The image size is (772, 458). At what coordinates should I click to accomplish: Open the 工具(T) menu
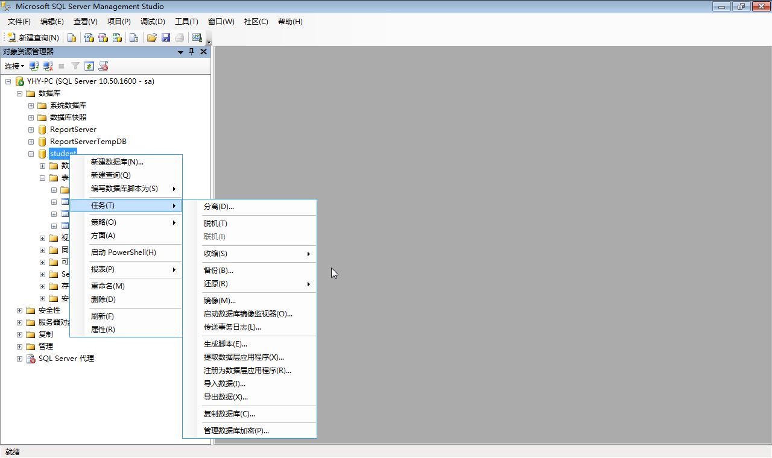tap(186, 22)
